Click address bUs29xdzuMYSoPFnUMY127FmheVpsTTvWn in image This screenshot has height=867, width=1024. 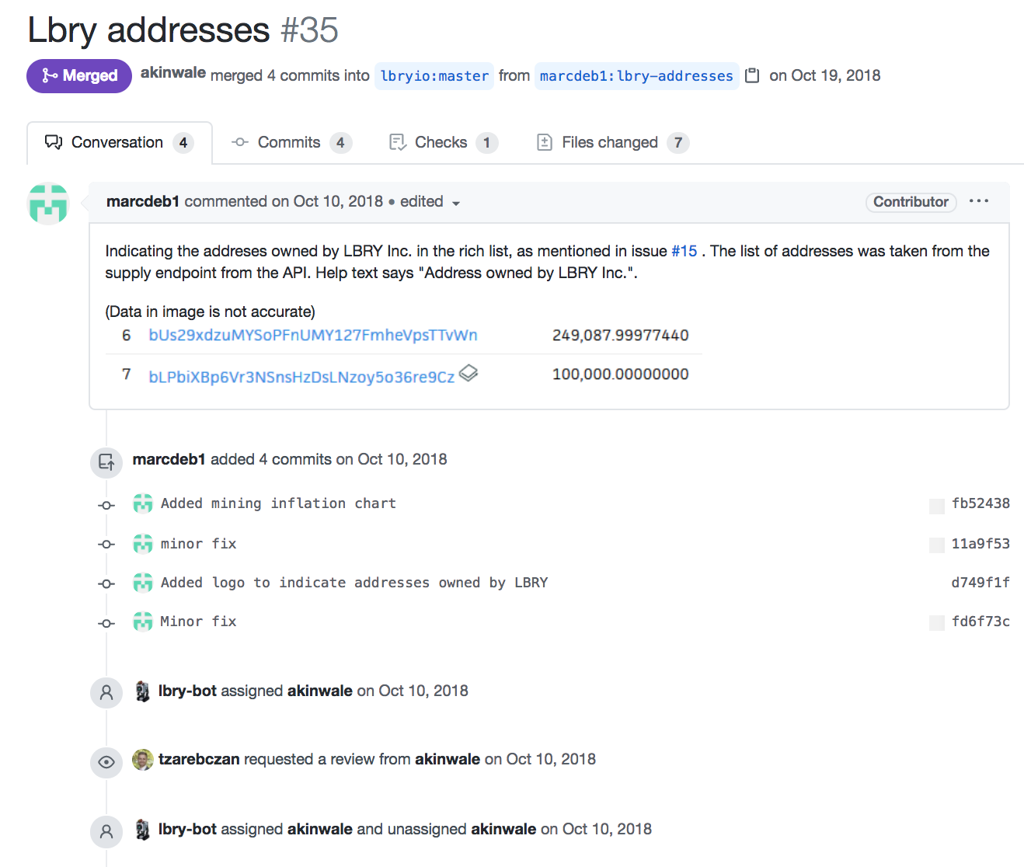pos(313,335)
